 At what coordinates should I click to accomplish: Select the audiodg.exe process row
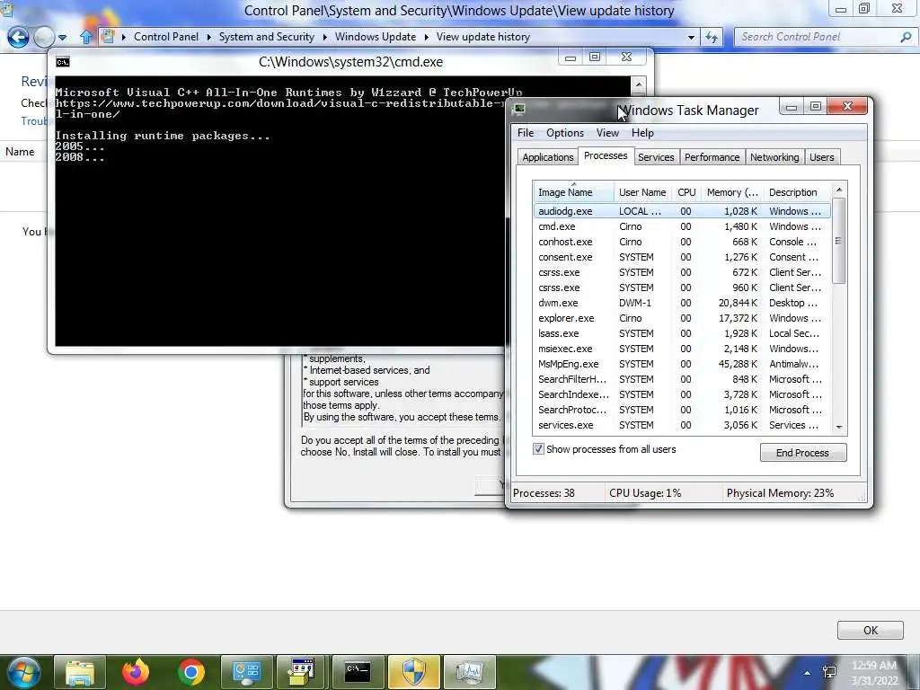(682, 211)
